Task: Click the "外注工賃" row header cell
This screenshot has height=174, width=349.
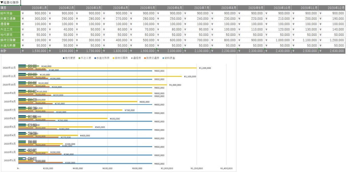Action: click(10, 29)
